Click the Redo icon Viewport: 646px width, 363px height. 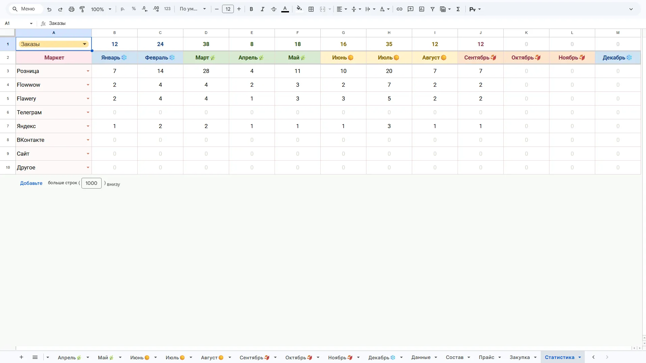pyautogui.click(x=60, y=9)
